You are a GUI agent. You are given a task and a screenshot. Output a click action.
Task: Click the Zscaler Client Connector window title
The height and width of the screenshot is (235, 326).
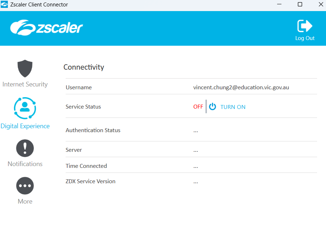[39, 5]
